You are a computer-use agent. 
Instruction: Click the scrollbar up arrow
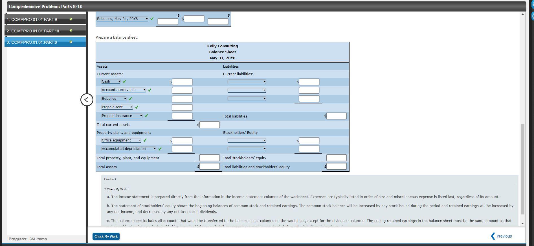click(x=522, y=14)
